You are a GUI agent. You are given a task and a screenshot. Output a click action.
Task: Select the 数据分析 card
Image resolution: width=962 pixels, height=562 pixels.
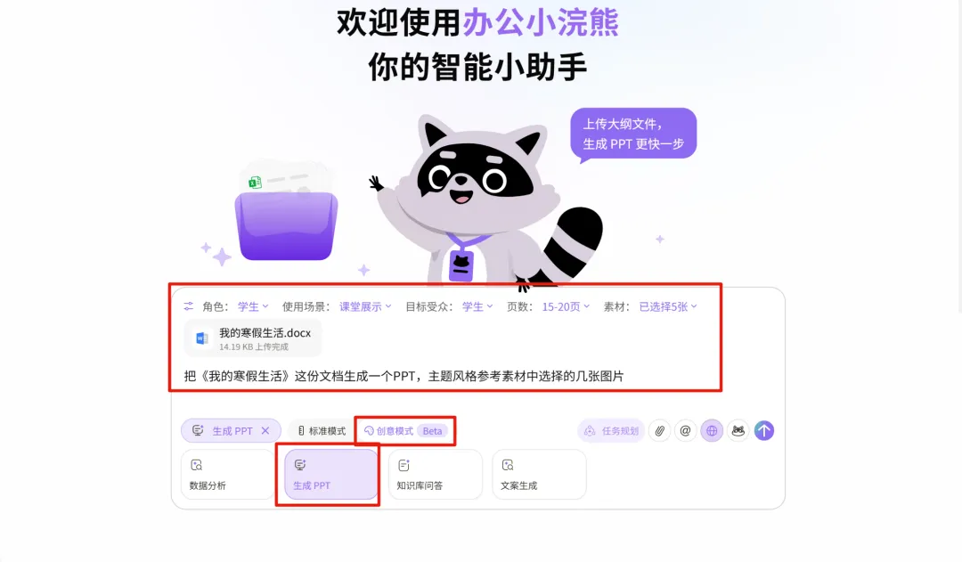tap(227, 474)
